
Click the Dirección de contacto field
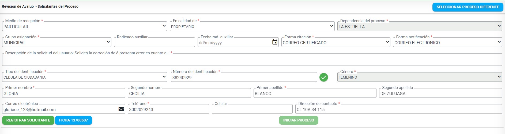click(398, 109)
